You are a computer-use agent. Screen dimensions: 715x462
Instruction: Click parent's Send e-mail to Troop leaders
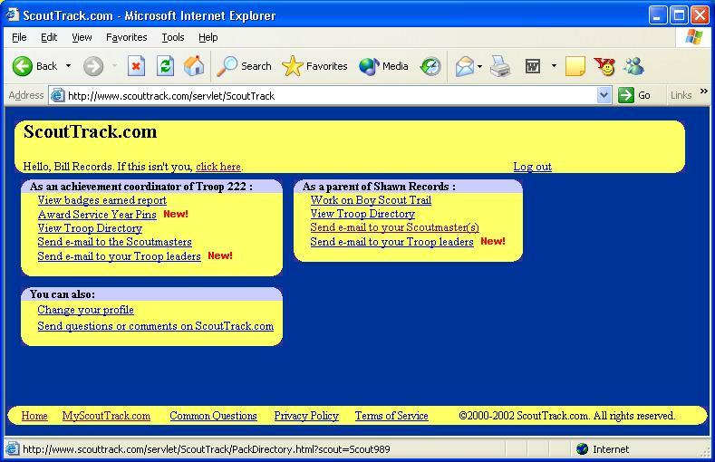[x=391, y=242]
